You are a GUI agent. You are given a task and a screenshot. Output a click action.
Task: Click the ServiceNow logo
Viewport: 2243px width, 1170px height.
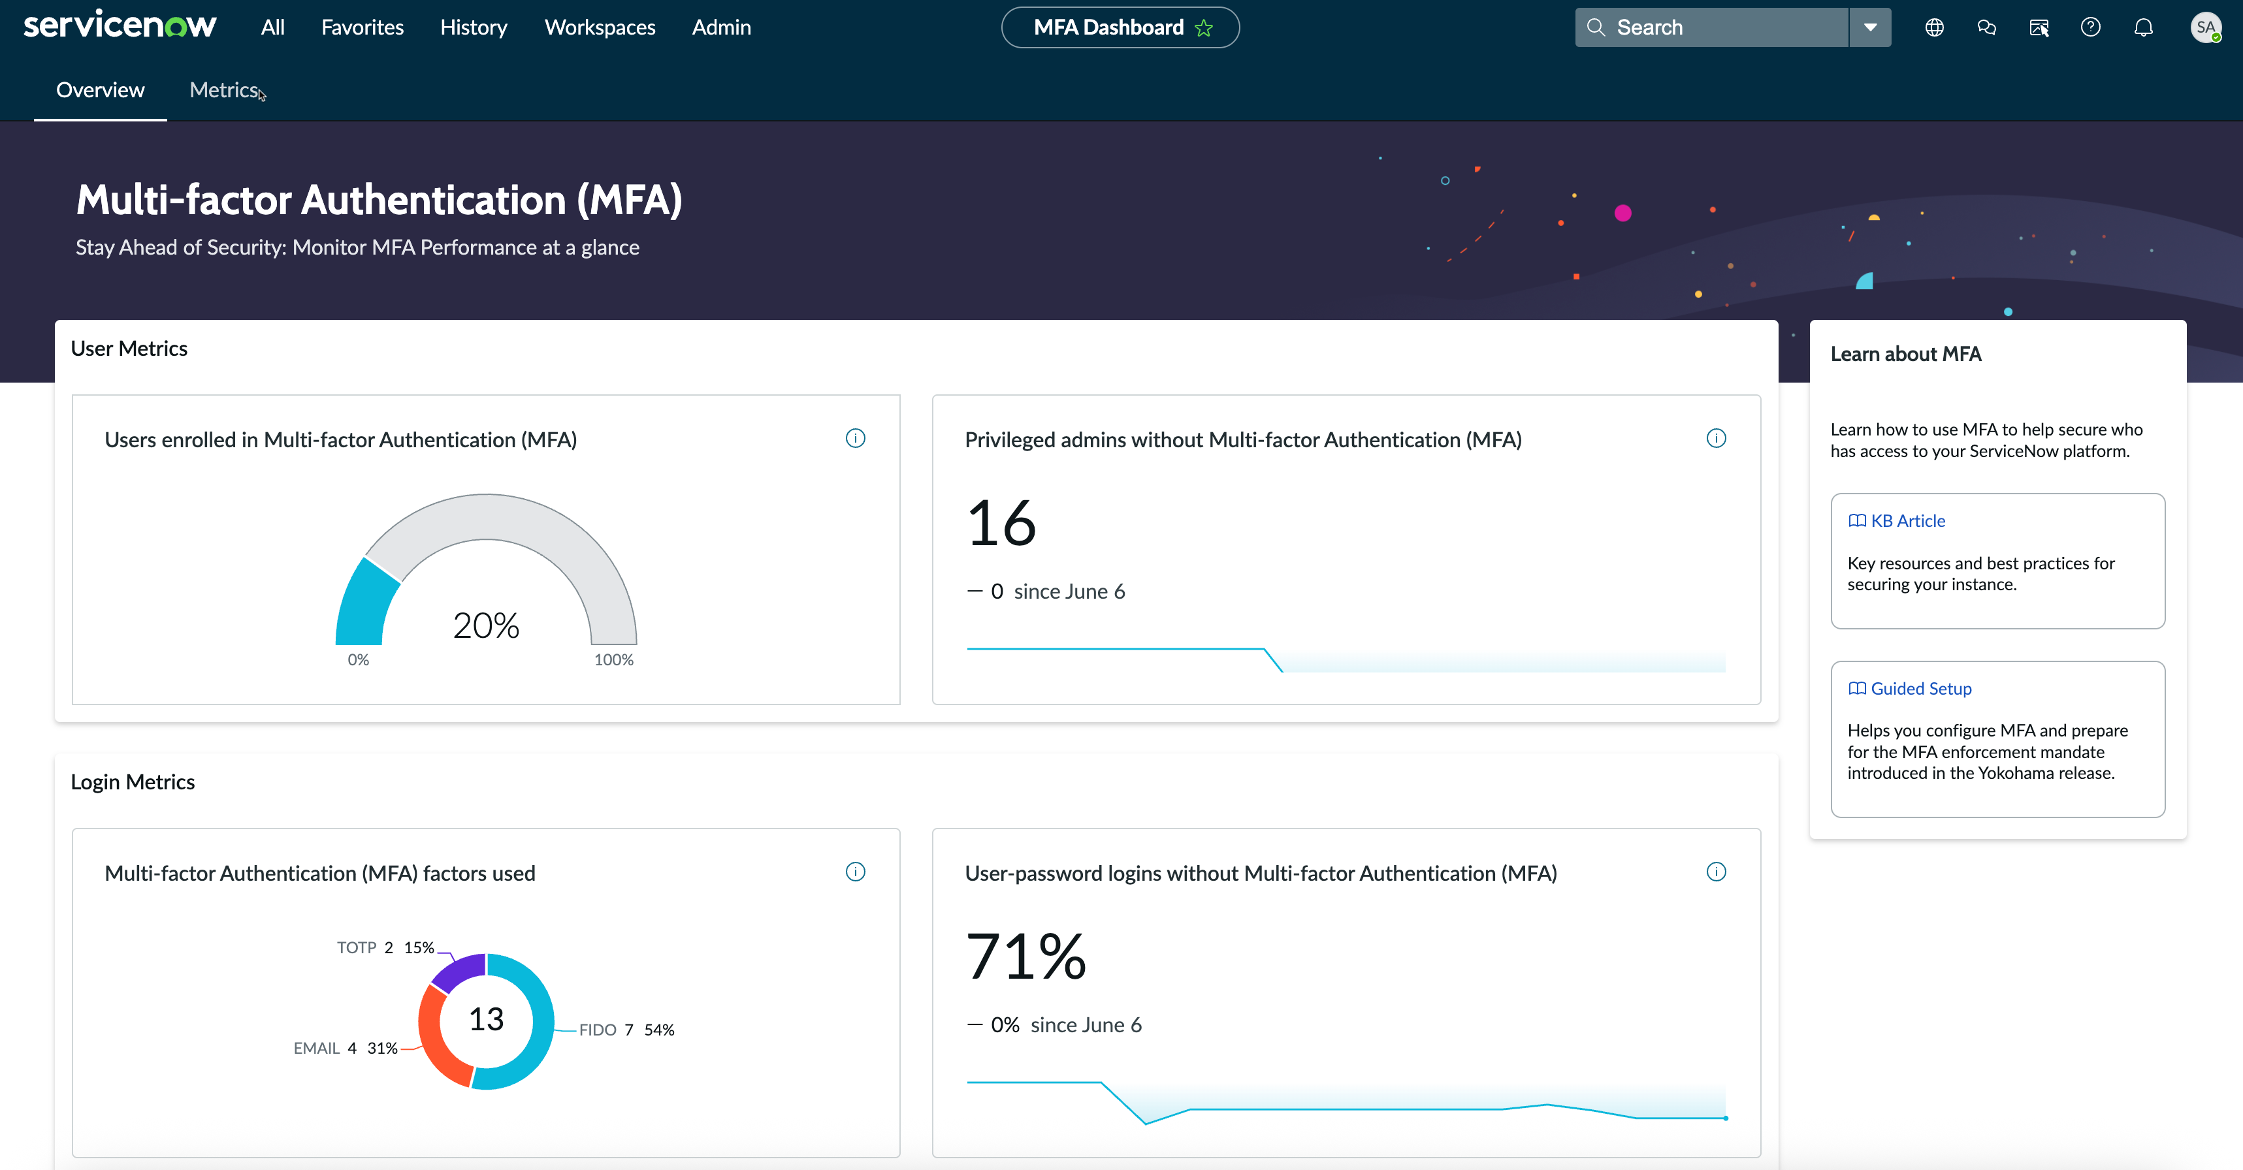click(120, 25)
